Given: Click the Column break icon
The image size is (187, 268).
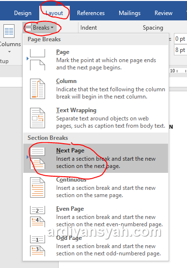Looking at the screenshot, I should (x=37, y=89).
